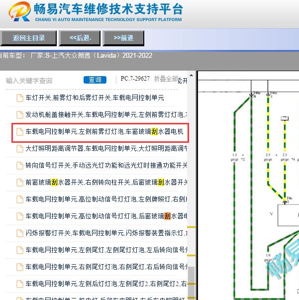Click document icon of the red-boxed 左侧前雾灯灯泡 entry
The width and height of the screenshot is (299, 300).
[20, 132]
